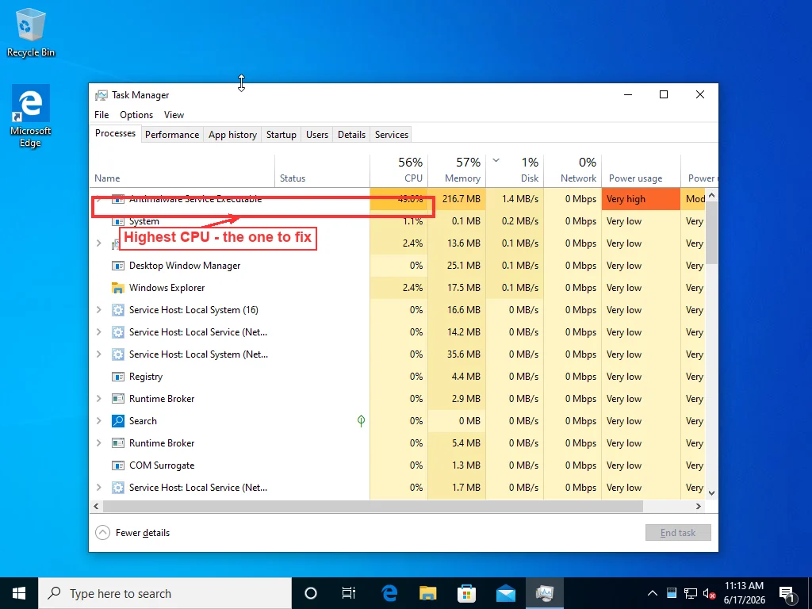Sort by the CPU column header

click(x=399, y=170)
